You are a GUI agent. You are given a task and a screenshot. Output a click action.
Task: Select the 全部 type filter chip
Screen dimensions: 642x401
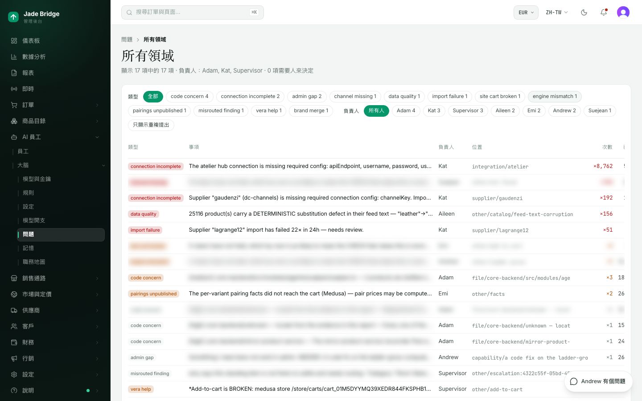click(153, 96)
